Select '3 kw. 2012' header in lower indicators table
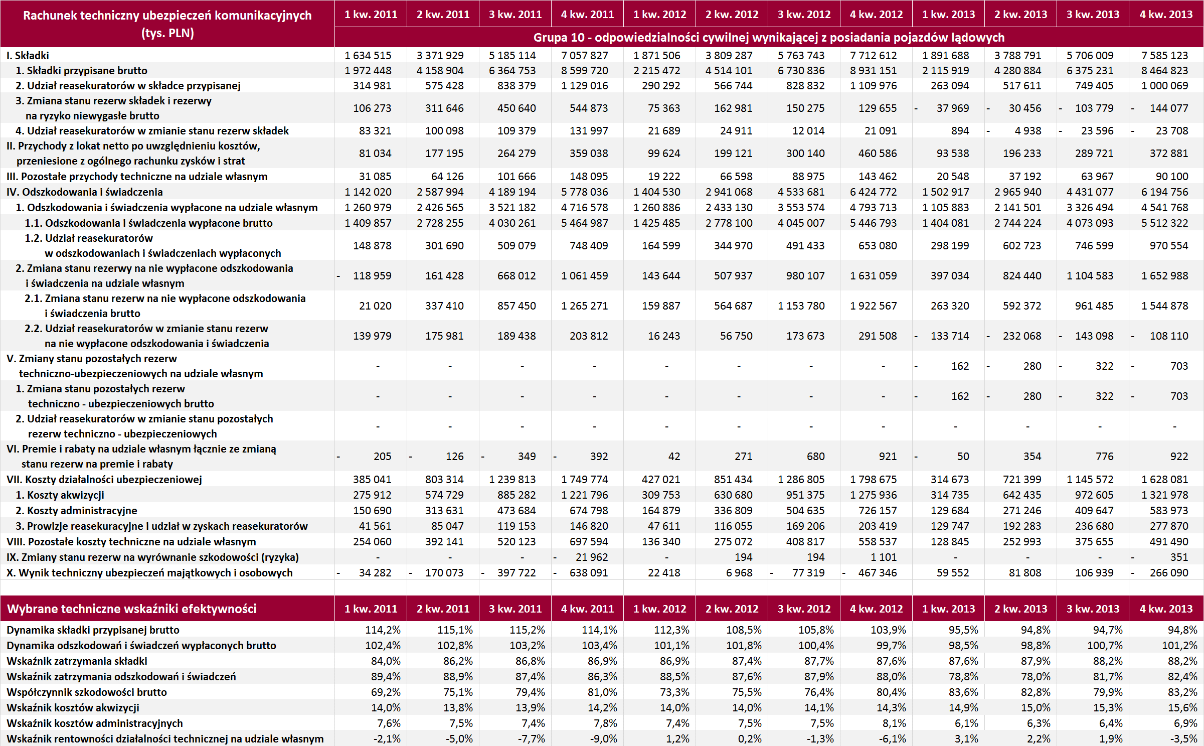Screen dimensions: 1204x746 tap(804, 609)
